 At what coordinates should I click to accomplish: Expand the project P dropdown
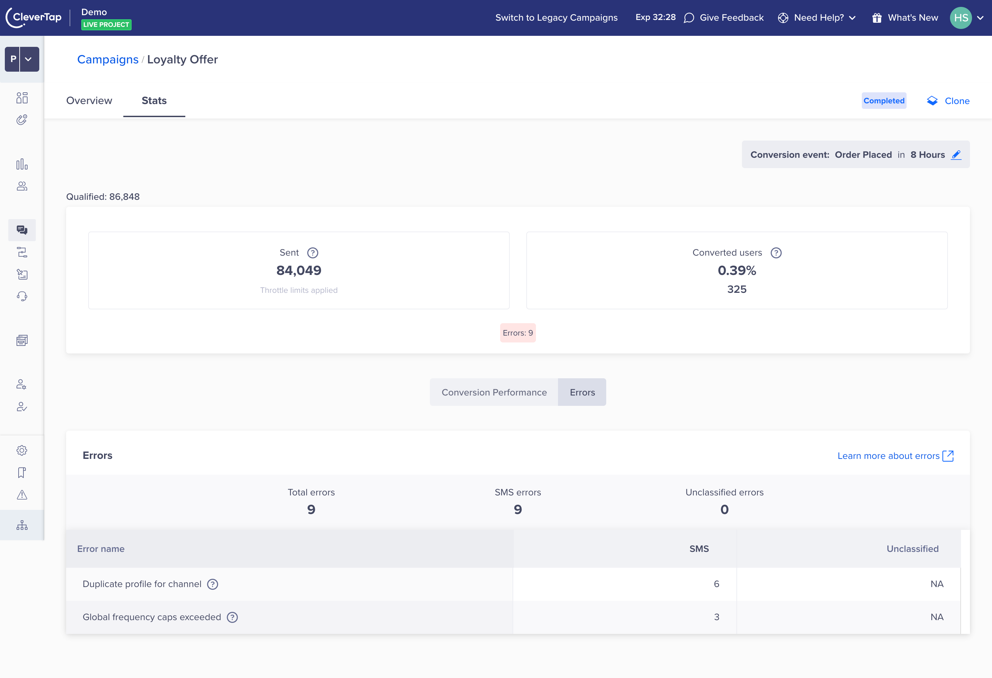[28, 59]
